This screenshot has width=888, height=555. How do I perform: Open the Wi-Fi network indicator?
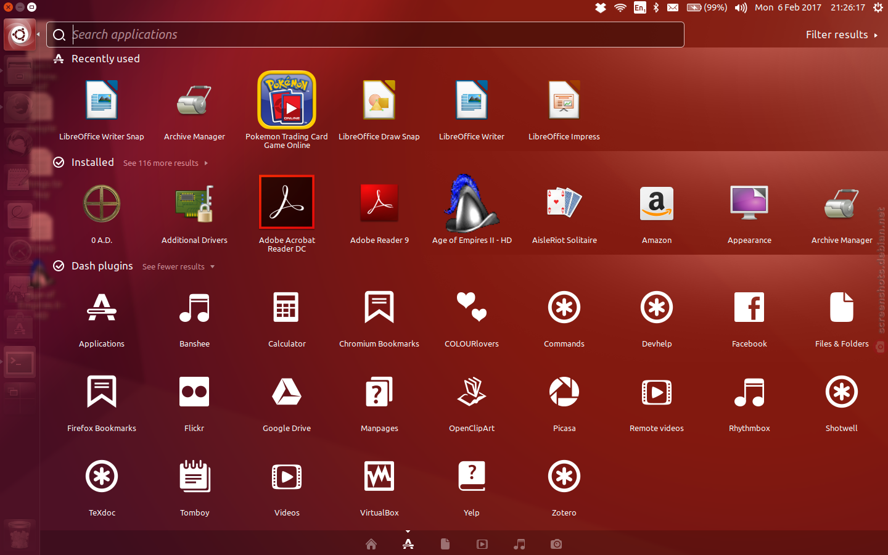620,7
